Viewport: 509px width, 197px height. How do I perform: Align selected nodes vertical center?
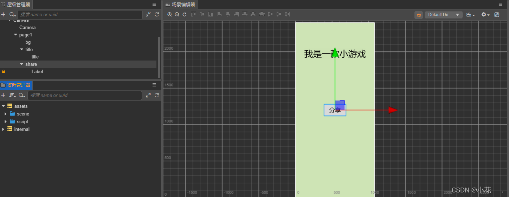(x=202, y=14)
